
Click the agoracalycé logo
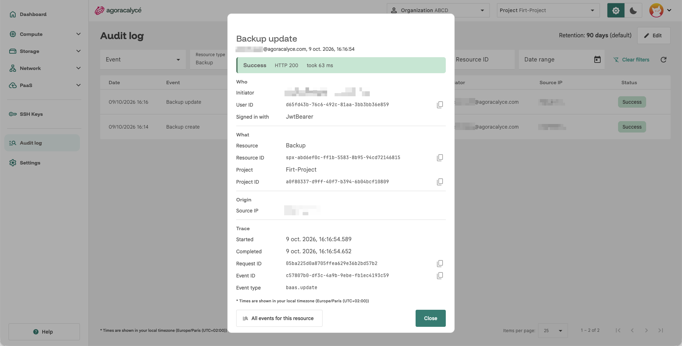pos(118,10)
